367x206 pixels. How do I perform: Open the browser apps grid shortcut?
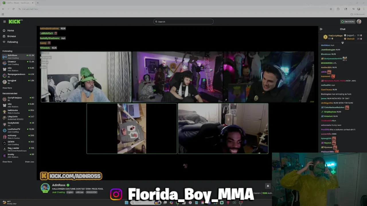click(x=3, y=14)
